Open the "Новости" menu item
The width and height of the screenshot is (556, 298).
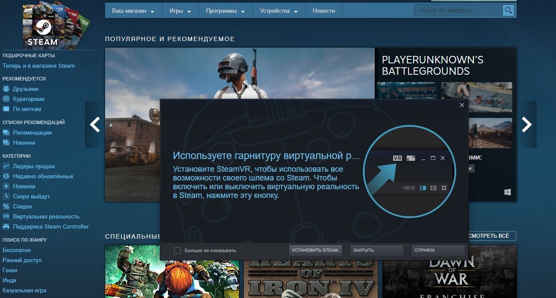[324, 10]
